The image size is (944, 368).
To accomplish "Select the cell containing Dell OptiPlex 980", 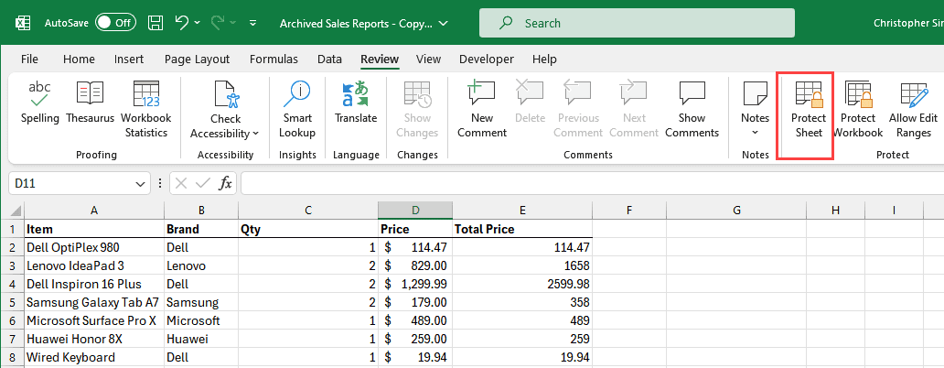I will [x=94, y=247].
